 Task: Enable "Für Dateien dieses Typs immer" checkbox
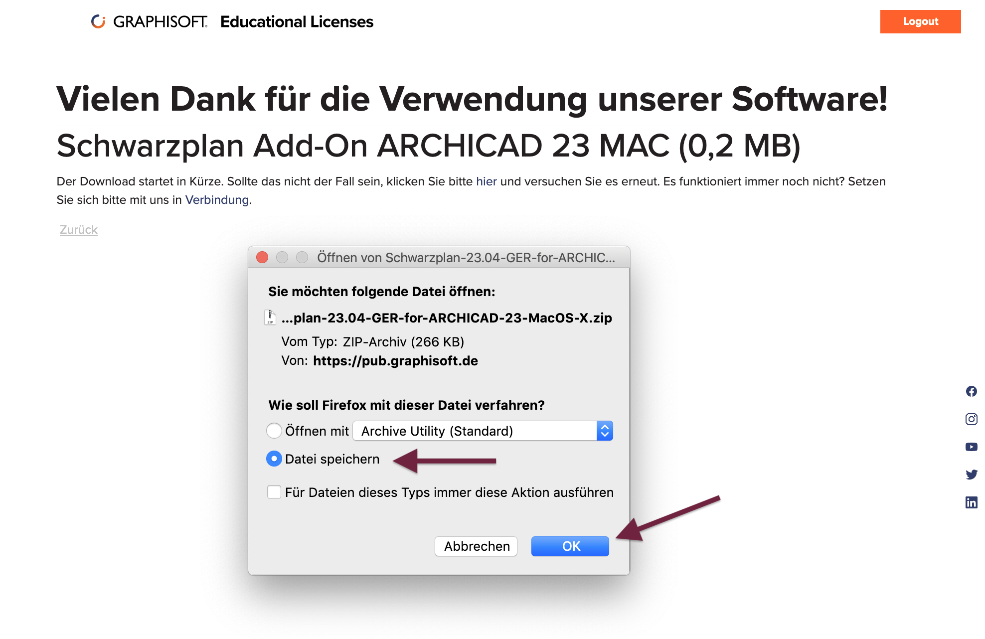coord(274,492)
